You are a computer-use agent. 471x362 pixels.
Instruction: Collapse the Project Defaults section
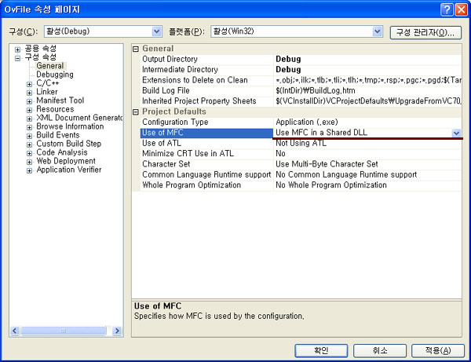point(136,112)
